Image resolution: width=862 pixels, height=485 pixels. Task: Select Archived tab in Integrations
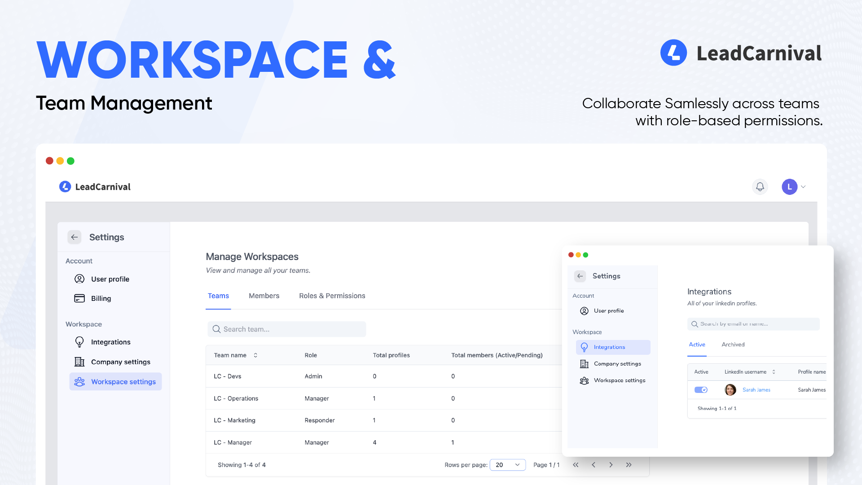click(733, 344)
